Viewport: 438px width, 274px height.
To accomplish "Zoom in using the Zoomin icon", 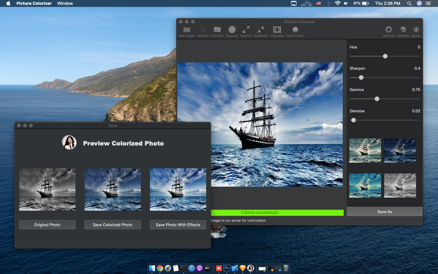I will (x=246, y=30).
